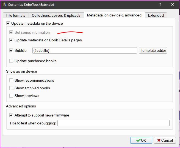Viewport: 180px width, 148px height.
Task: Click the help question mark button
Action: coord(160,4)
